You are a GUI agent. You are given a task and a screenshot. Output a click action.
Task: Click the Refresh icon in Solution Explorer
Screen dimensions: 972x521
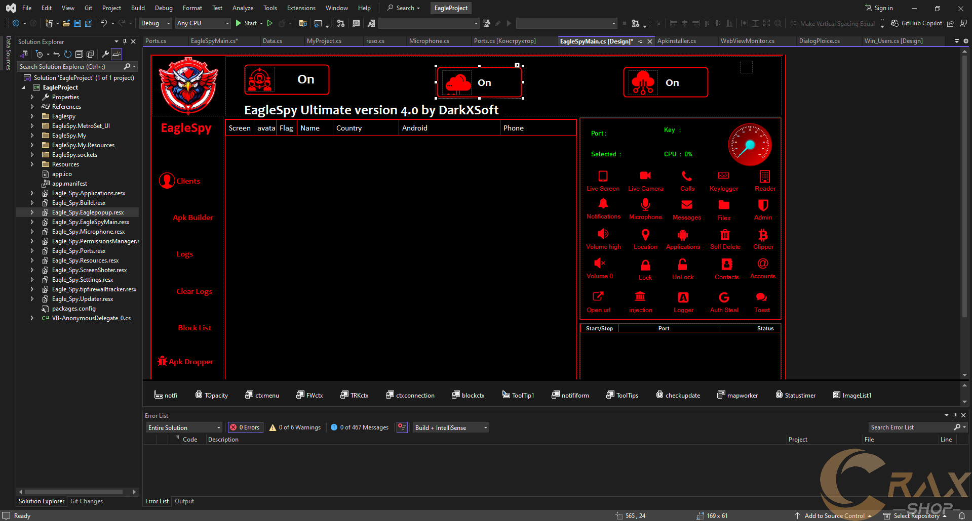click(68, 54)
